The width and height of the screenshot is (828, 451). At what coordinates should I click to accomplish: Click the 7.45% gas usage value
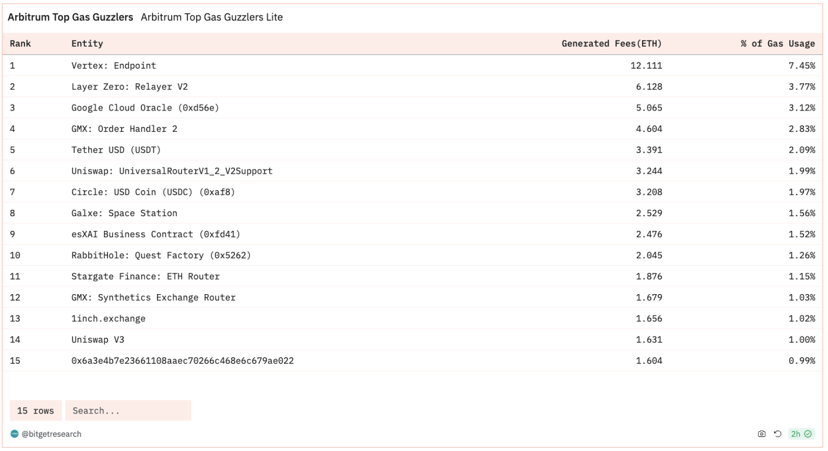click(x=802, y=65)
